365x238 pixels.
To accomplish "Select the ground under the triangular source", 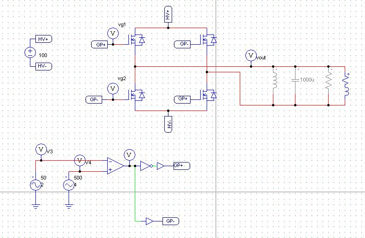I will (69, 206).
